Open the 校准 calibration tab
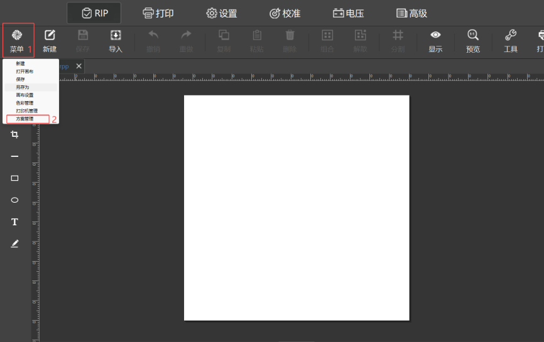544x342 pixels. click(x=285, y=14)
